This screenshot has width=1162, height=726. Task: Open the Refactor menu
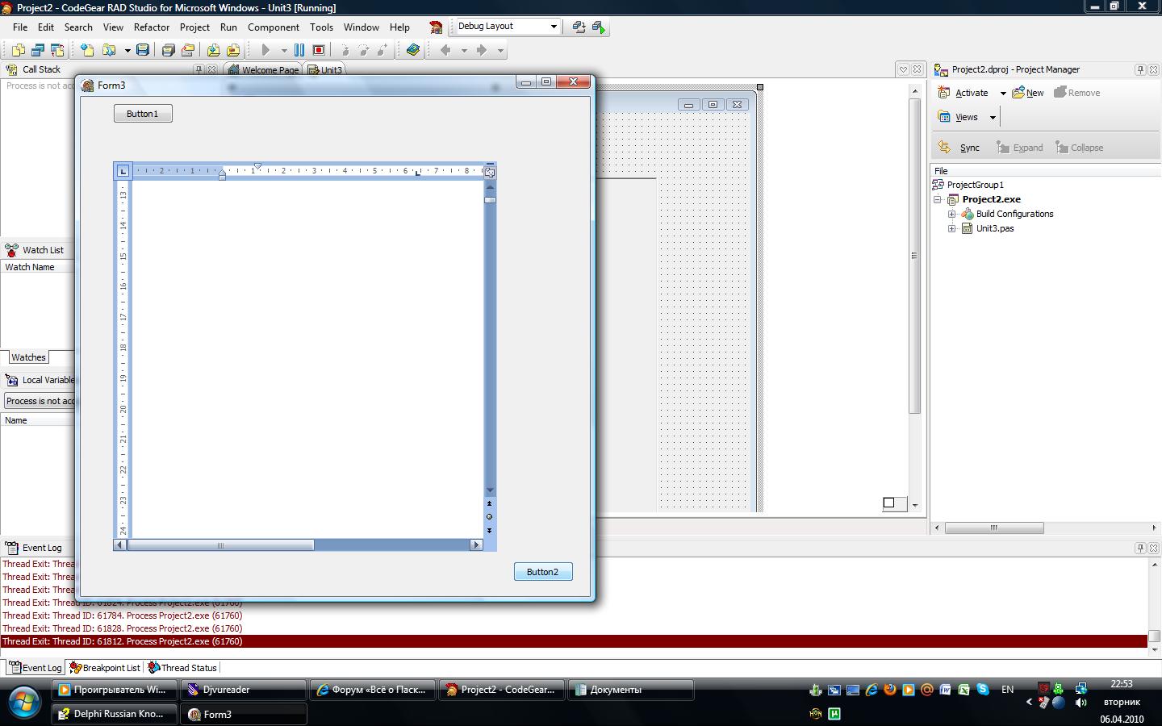coord(151,27)
